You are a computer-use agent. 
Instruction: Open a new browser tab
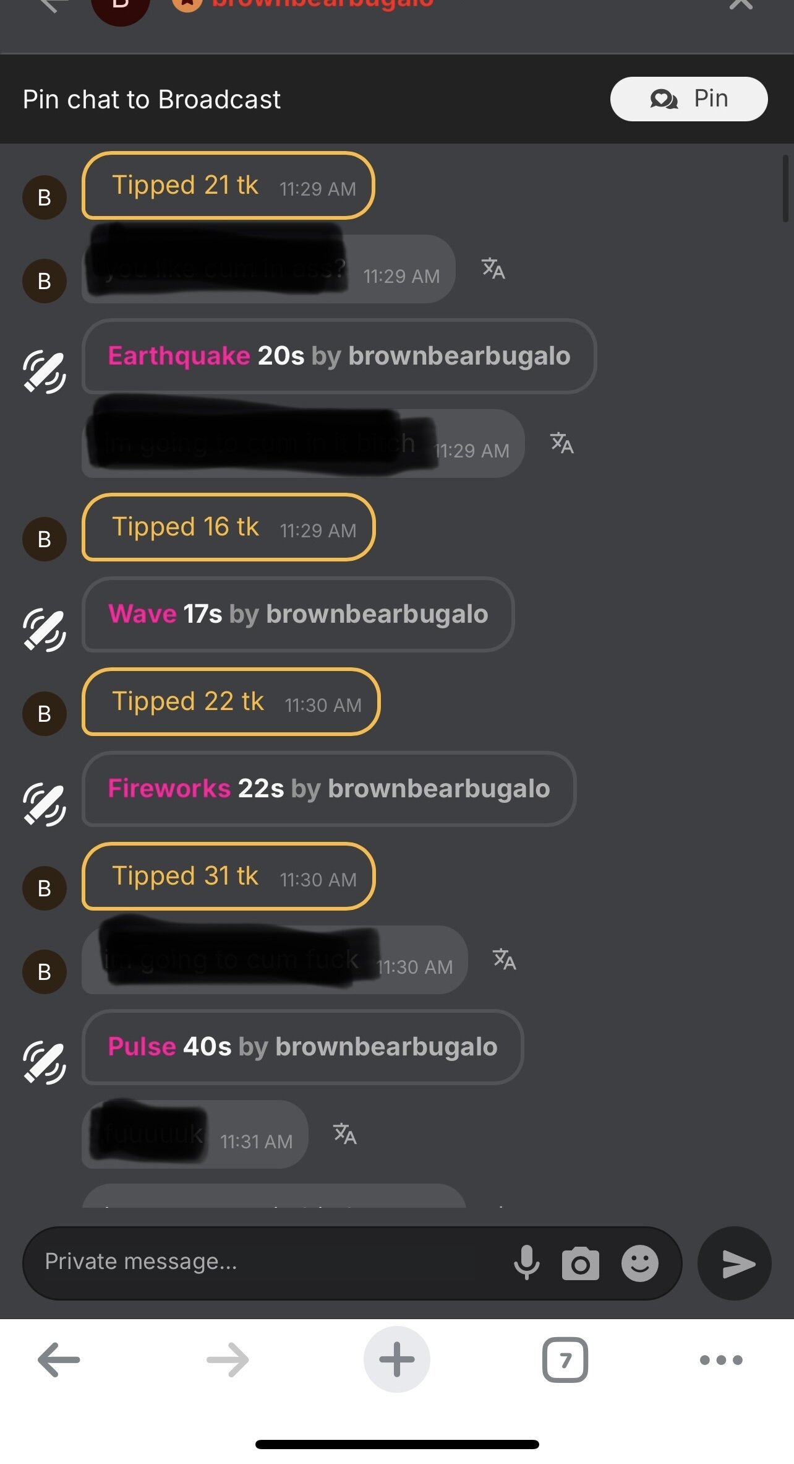[397, 1359]
